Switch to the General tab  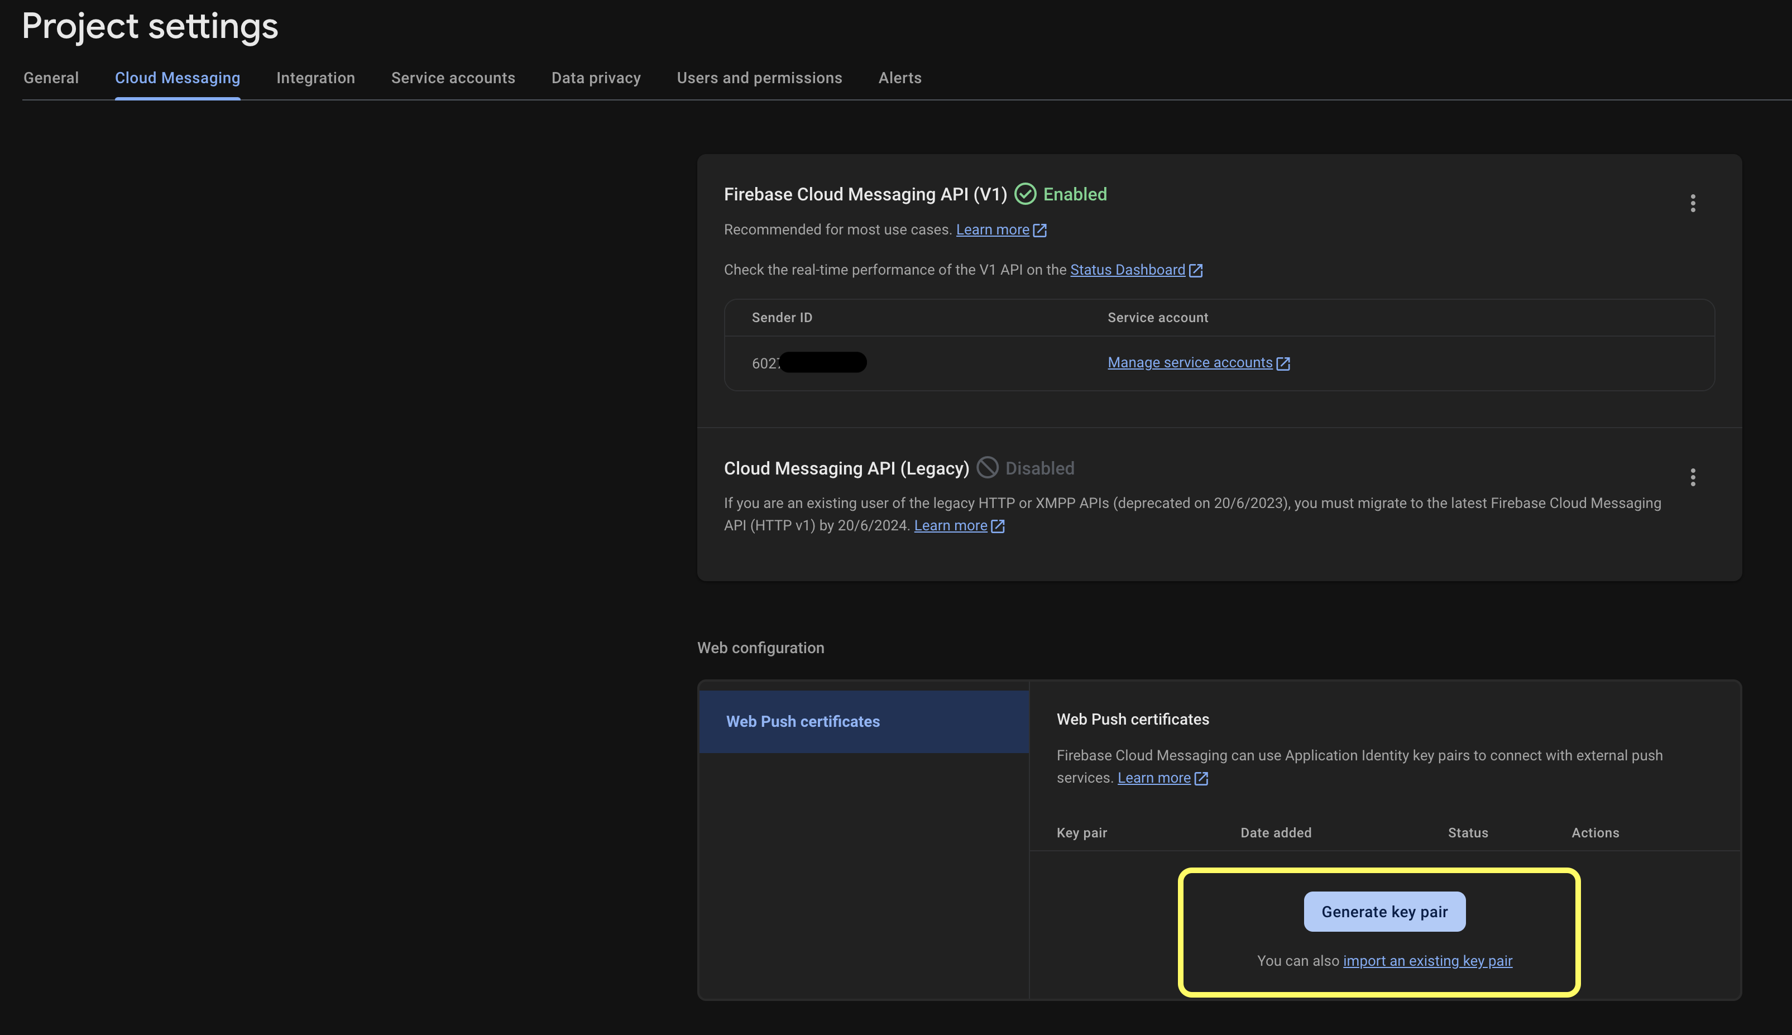(x=51, y=78)
